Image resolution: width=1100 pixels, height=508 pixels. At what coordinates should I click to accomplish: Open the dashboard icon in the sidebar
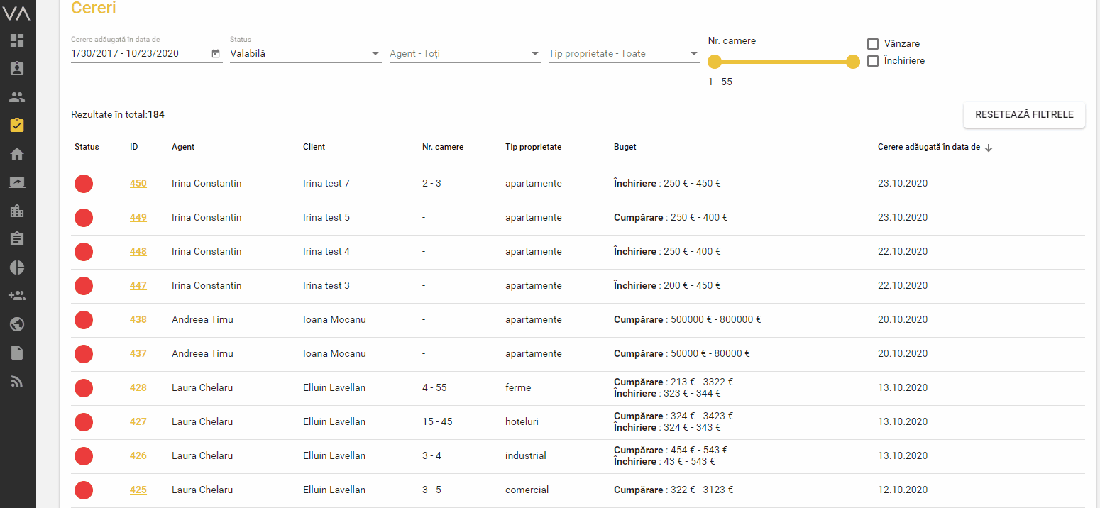pos(17,40)
